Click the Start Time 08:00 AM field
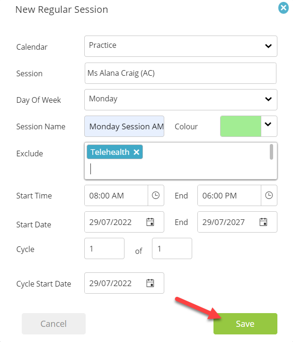293x342 pixels. [116, 195]
